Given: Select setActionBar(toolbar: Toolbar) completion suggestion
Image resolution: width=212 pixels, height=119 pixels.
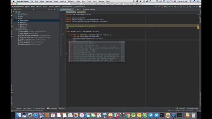Looking at the screenshot, I should (x=96, y=50).
